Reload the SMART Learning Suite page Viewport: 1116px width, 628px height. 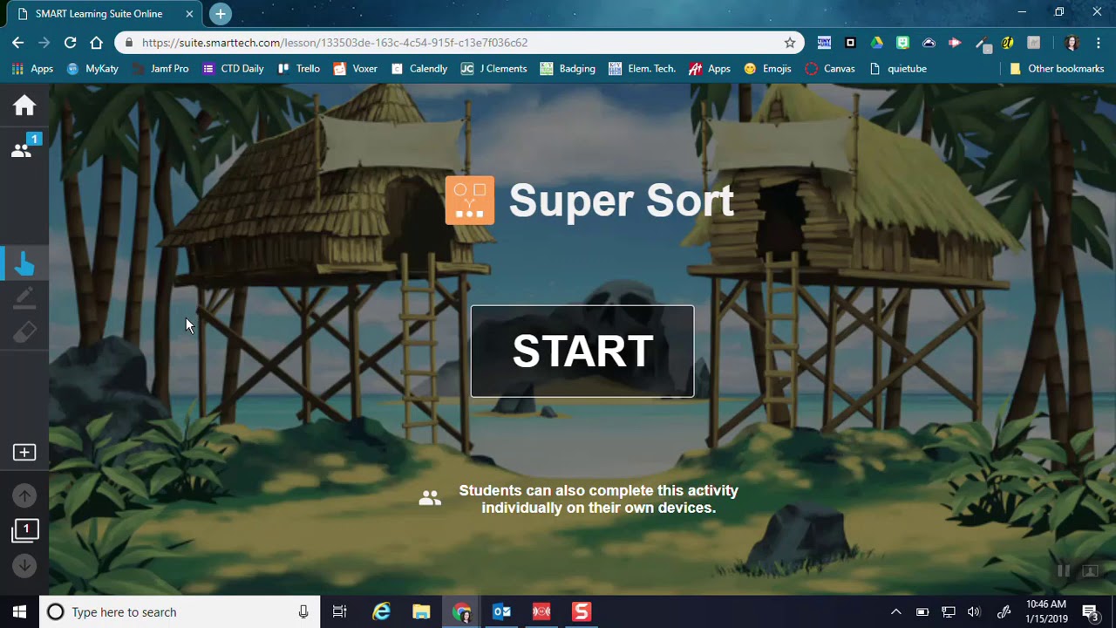[x=71, y=42]
